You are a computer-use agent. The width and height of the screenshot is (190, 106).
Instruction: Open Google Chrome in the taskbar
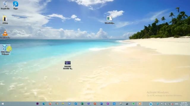coord(56,104)
